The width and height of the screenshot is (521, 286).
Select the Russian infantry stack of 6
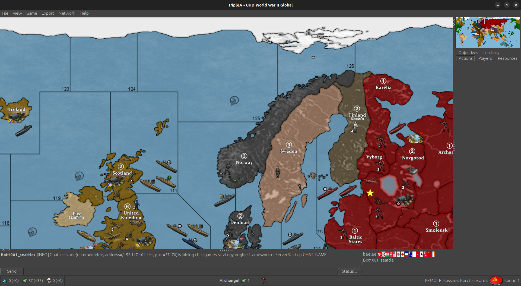point(378,213)
